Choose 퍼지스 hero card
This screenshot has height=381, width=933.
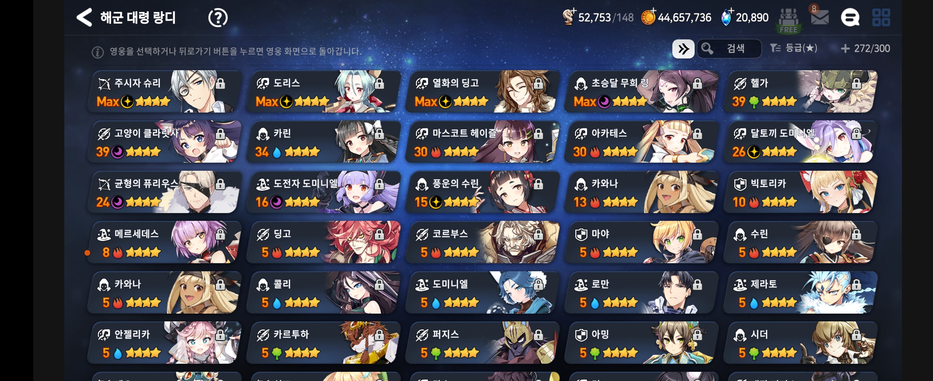[482, 343]
